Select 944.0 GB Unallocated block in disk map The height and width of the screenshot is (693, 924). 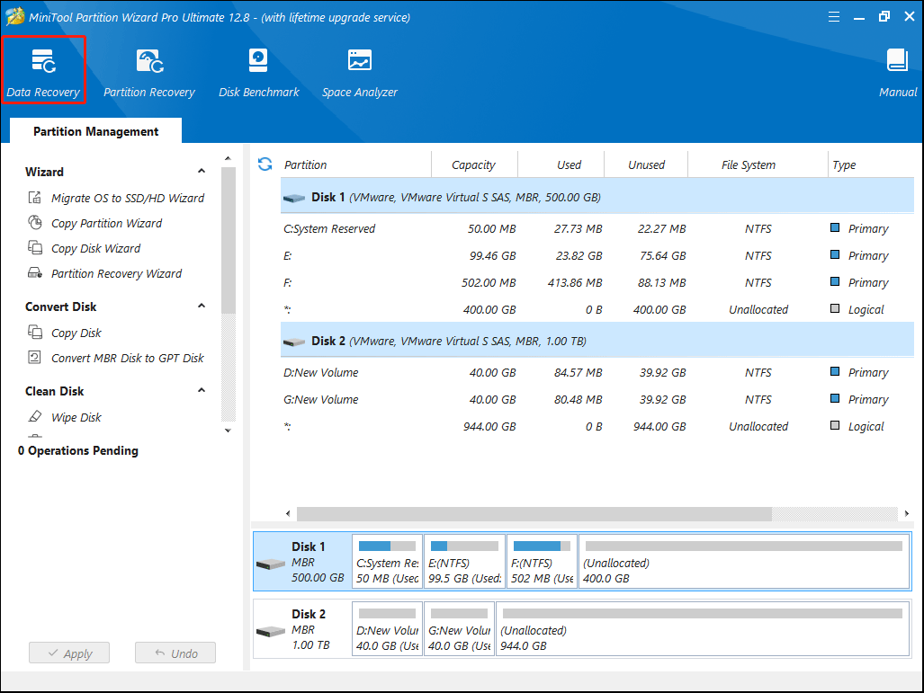[703, 628]
